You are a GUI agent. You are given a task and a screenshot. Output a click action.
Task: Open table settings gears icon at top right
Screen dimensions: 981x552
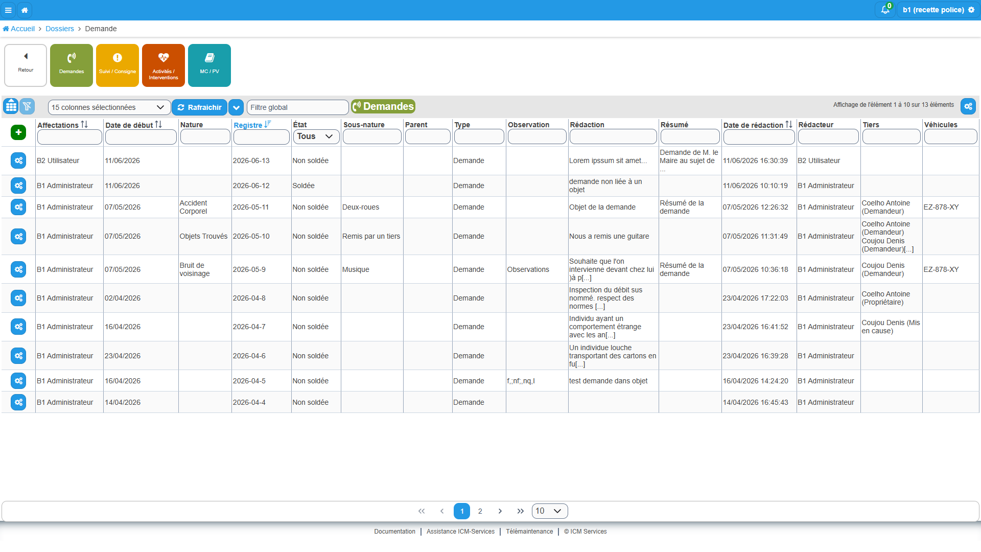click(x=968, y=106)
